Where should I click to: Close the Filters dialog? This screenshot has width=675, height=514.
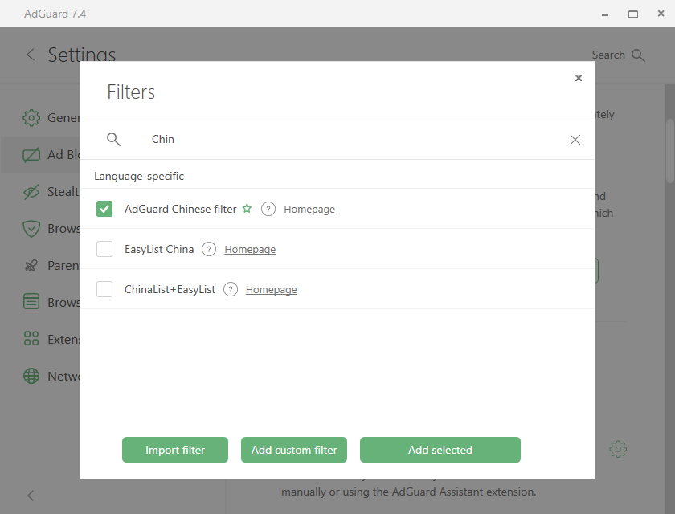click(x=578, y=78)
